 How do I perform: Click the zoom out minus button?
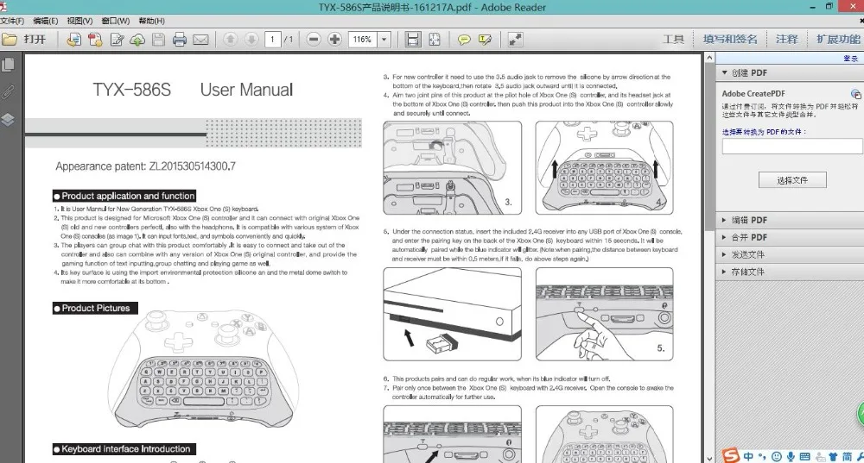314,40
